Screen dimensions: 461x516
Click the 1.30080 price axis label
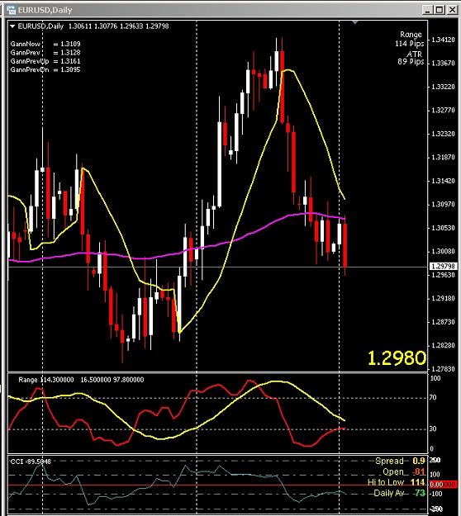point(443,252)
